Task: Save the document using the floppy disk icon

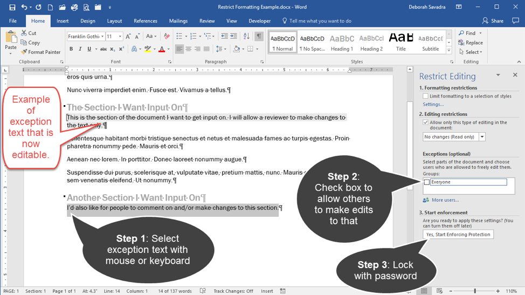Action: pos(12,7)
